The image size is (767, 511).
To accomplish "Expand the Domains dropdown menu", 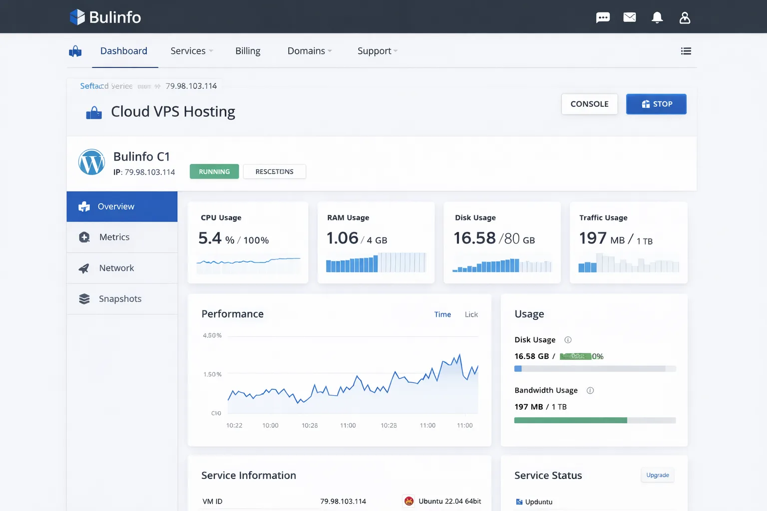I will click(310, 51).
